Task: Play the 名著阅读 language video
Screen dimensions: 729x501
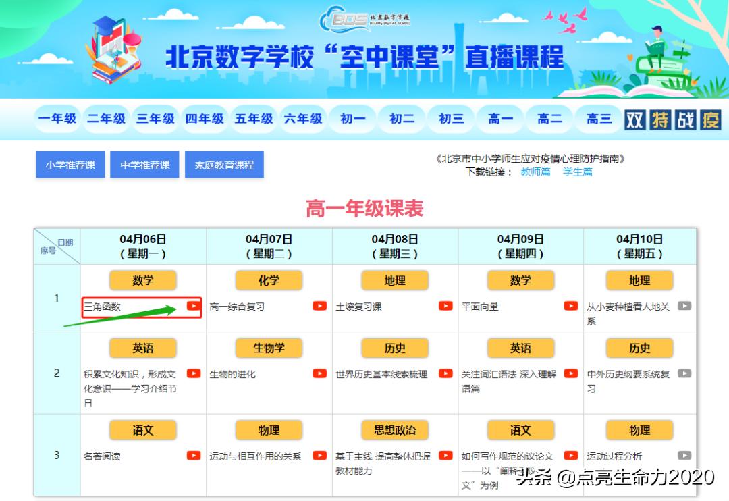Action: pyautogui.click(x=195, y=454)
